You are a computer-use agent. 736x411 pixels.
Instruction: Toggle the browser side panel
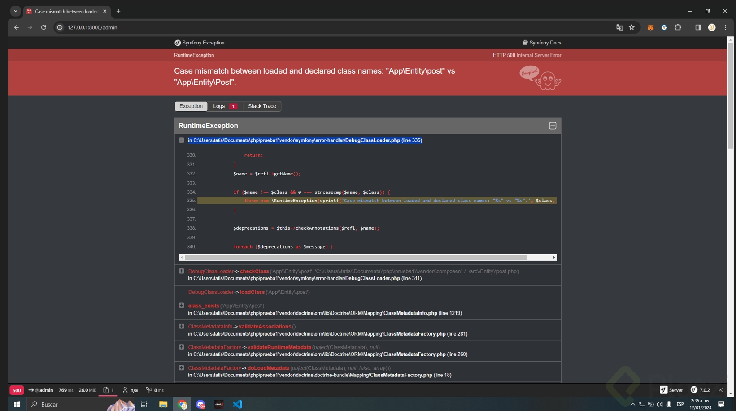(x=698, y=27)
